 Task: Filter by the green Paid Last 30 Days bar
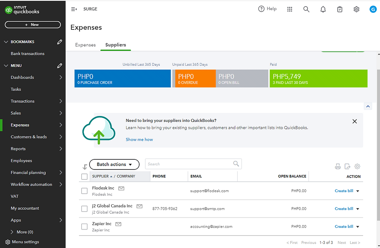[318, 79]
